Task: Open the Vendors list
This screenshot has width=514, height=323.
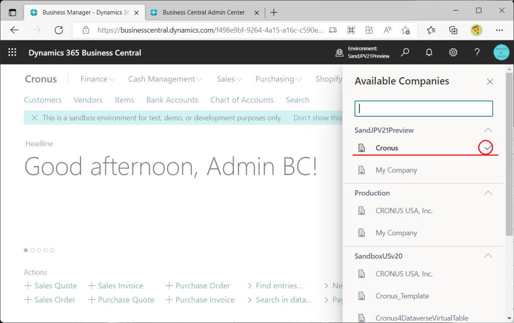Action: click(88, 100)
